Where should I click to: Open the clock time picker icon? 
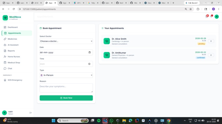89,64
